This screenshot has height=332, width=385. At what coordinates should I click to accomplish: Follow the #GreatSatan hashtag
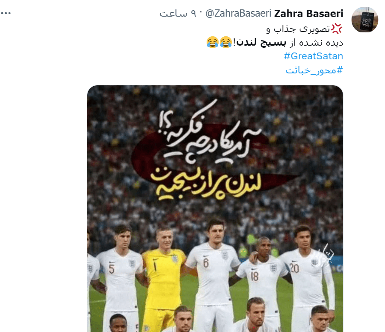[313, 56]
